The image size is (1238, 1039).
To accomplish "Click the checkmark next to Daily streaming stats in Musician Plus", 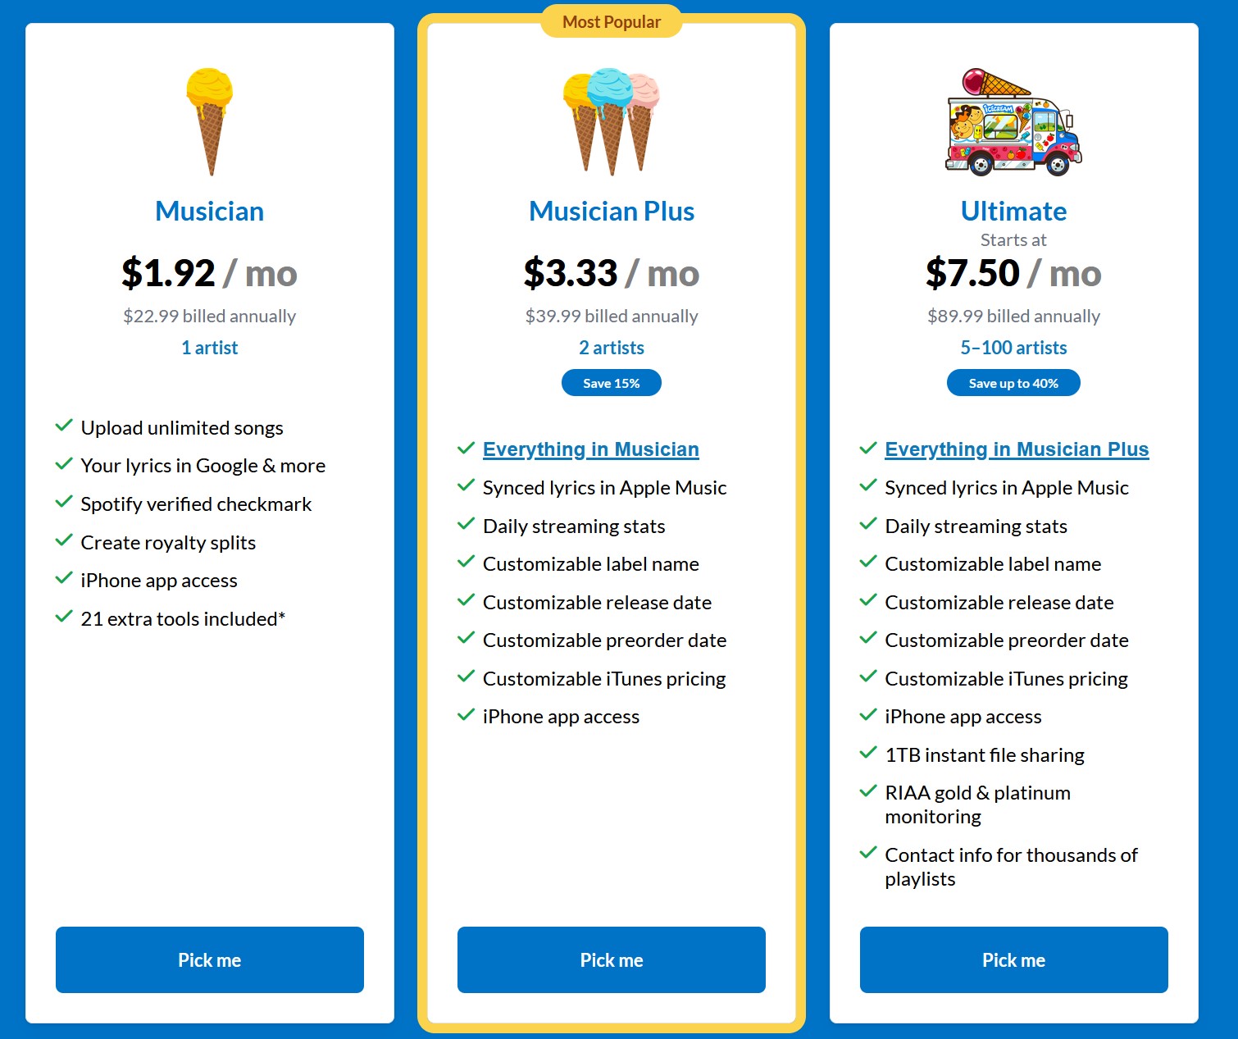I will [x=466, y=524].
